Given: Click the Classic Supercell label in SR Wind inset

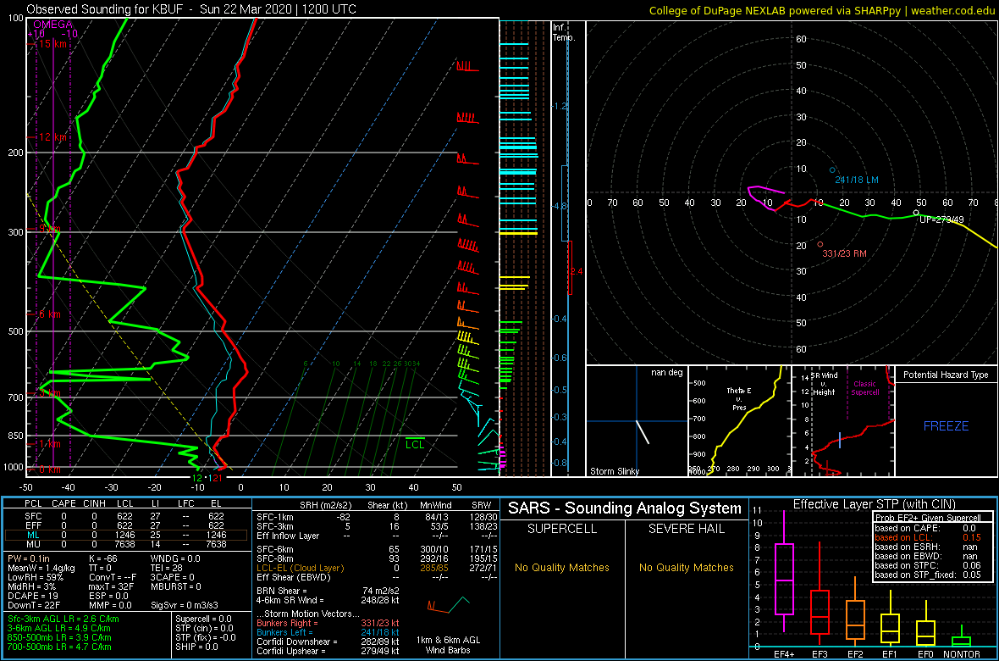Looking at the screenshot, I should 865,387.
